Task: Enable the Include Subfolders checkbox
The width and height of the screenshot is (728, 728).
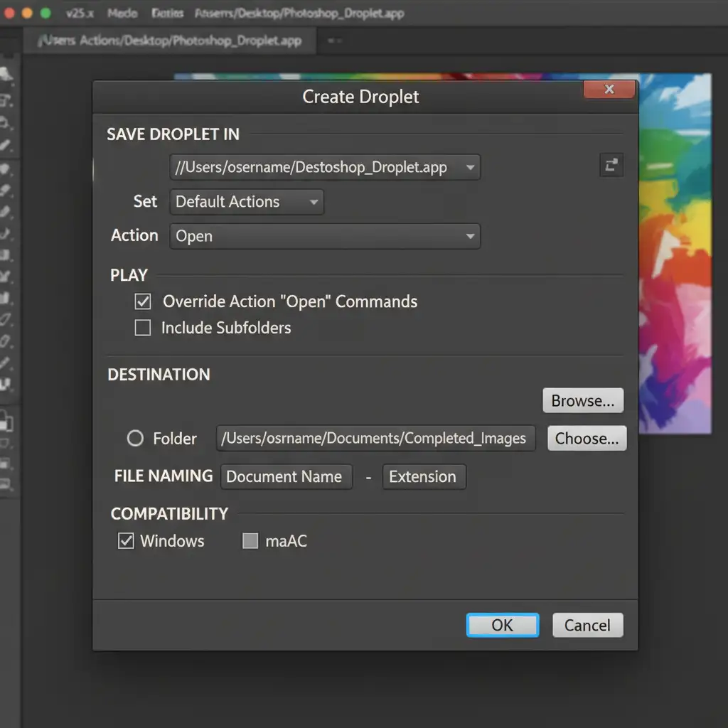Action: pyautogui.click(x=143, y=328)
